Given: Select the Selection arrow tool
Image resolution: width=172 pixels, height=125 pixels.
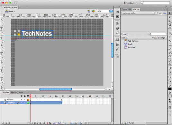Looking at the screenshot, I should coord(170,13).
